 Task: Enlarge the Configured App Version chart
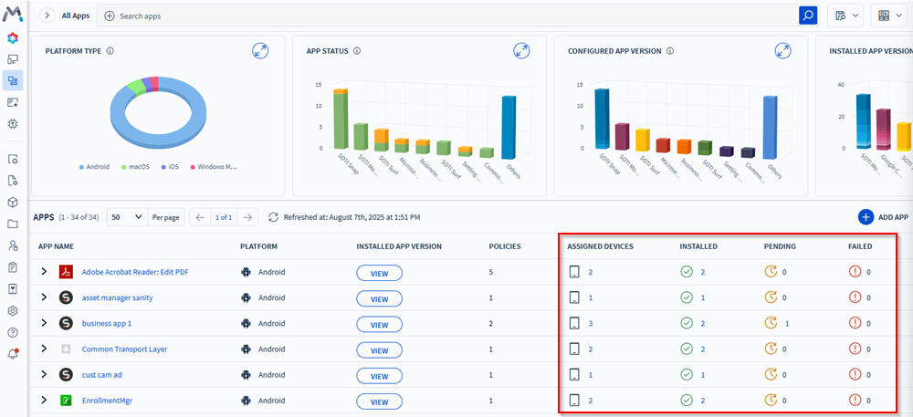pos(782,51)
